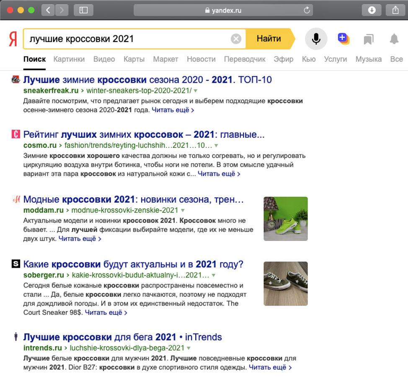408x387 pixels.
Task: Click the moddam.ru favicon
Action: click(x=16, y=199)
